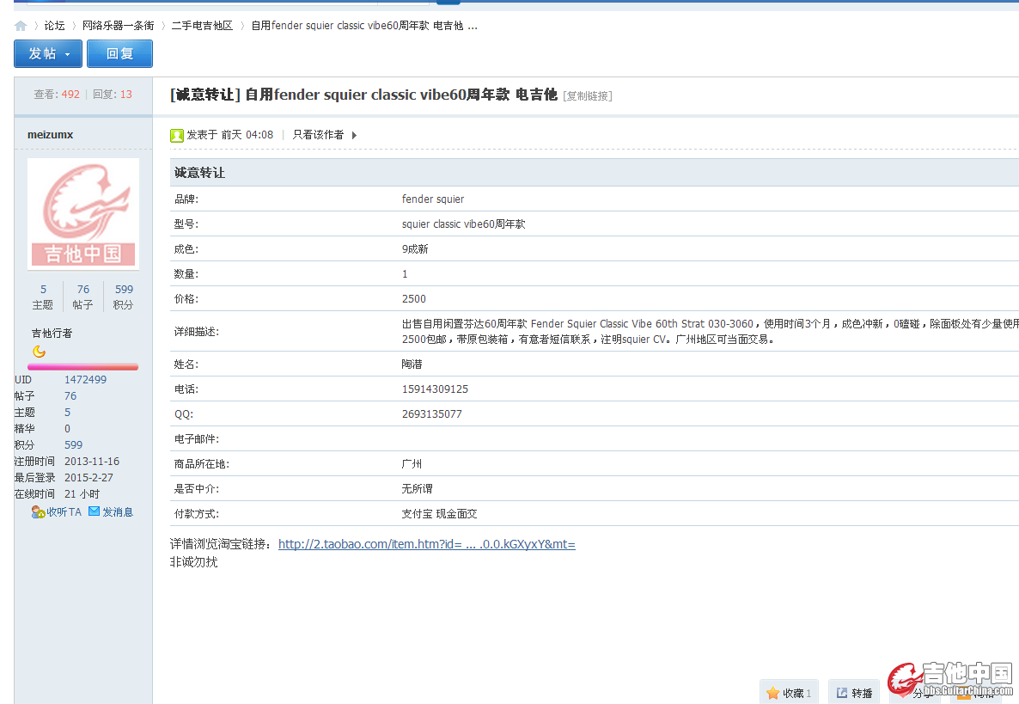Click arrow next to 只看该作者

(x=354, y=135)
